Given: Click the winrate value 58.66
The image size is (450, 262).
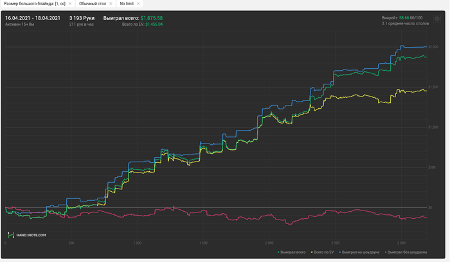Looking at the screenshot, I should point(404,18).
